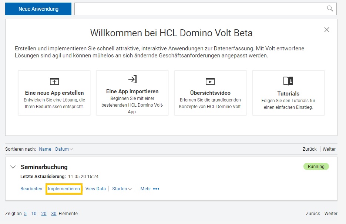Viewport: 346px width, 224px height.
Task: Click the bottom Zurück pagination link
Action: pyautogui.click(x=313, y=214)
